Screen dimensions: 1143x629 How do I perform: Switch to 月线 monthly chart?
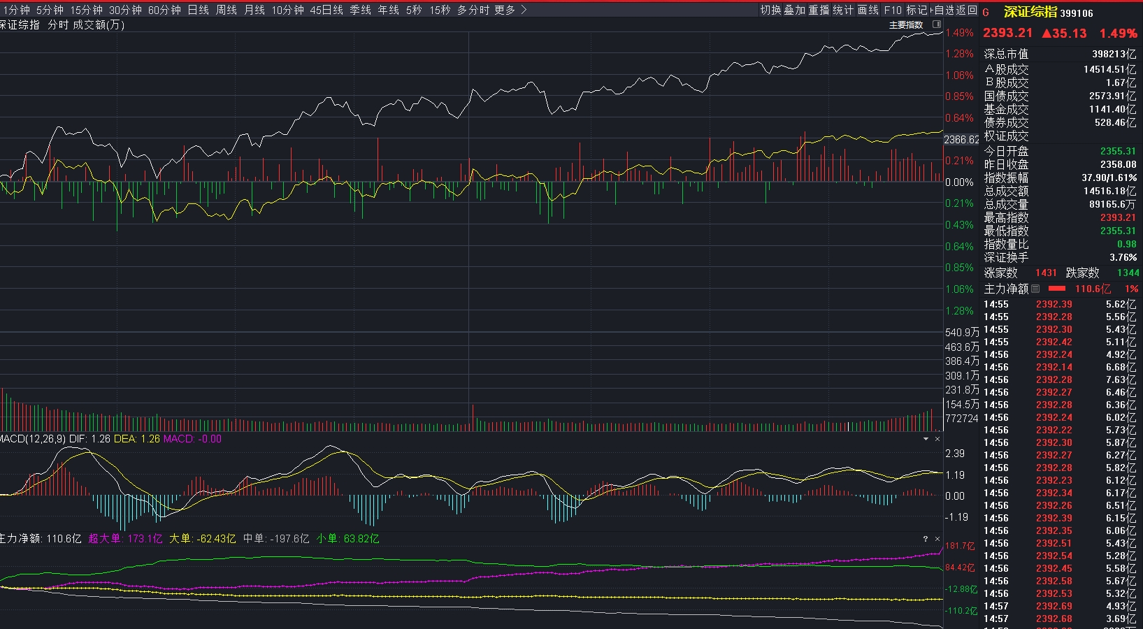pos(254,10)
